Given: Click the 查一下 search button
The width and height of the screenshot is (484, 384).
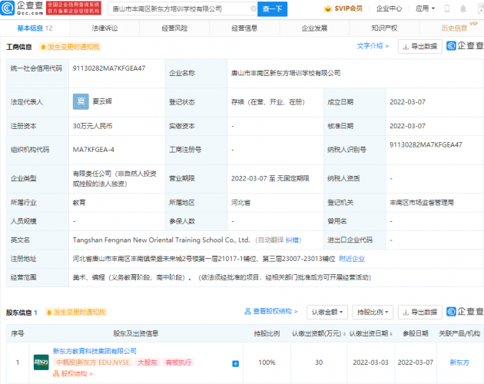Looking at the screenshot, I should coord(272,9).
